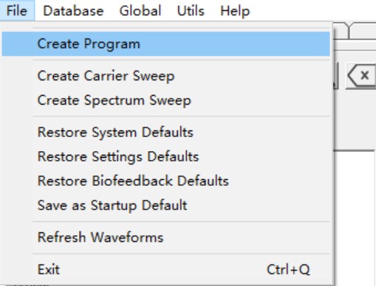Choose Restore System Defaults

pyautogui.click(x=165, y=132)
